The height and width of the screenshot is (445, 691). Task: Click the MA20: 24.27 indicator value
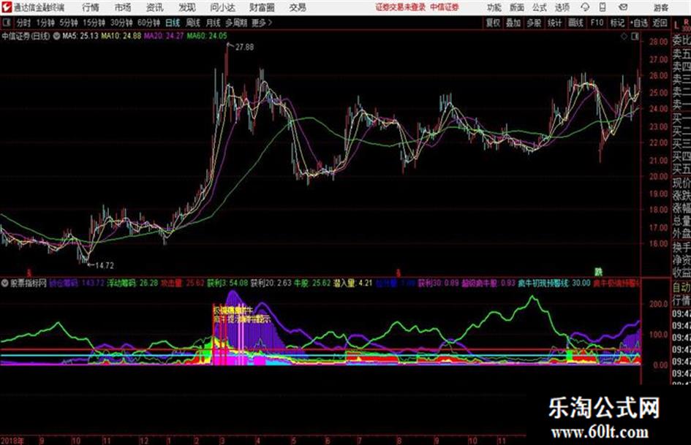click(164, 36)
